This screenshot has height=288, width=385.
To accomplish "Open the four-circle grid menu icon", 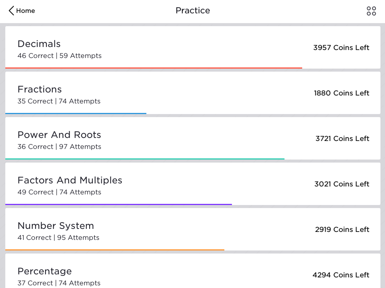I will click(x=371, y=11).
